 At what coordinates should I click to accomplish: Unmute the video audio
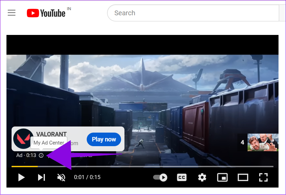(x=62, y=177)
